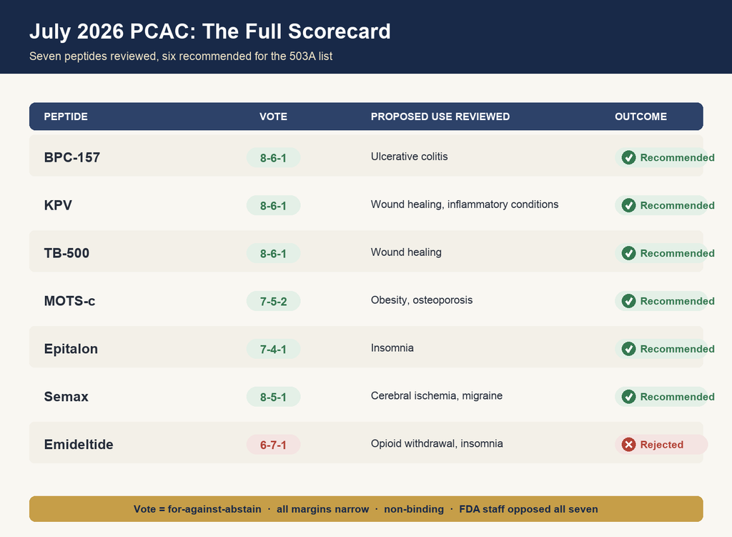Click the 7-5-2 vote badge for MOTS-c
The width and height of the screenshot is (732, 537).
(x=273, y=301)
